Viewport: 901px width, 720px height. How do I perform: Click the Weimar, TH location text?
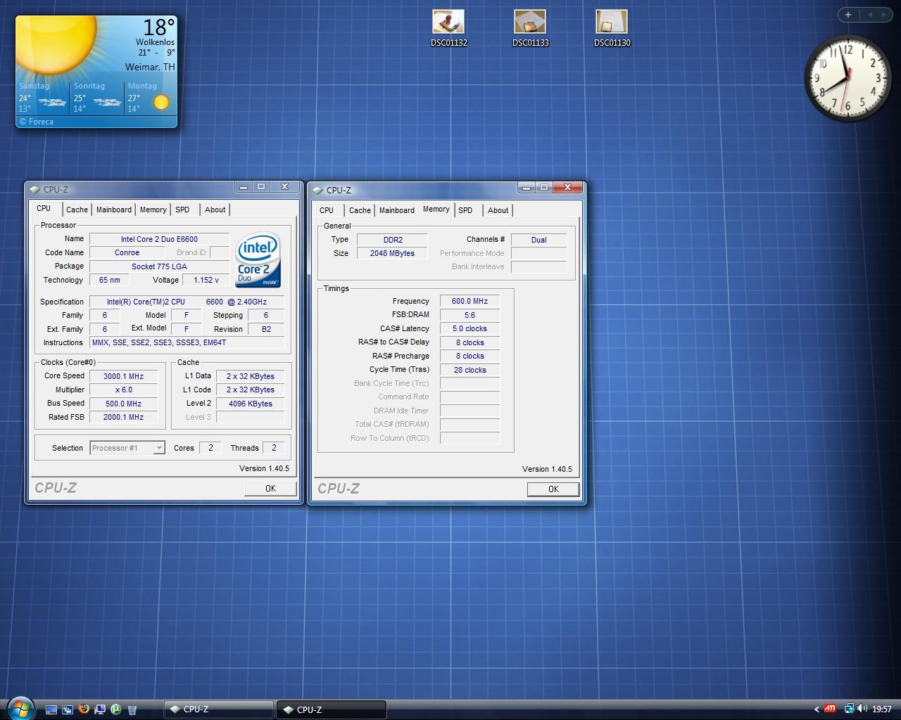point(150,67)
